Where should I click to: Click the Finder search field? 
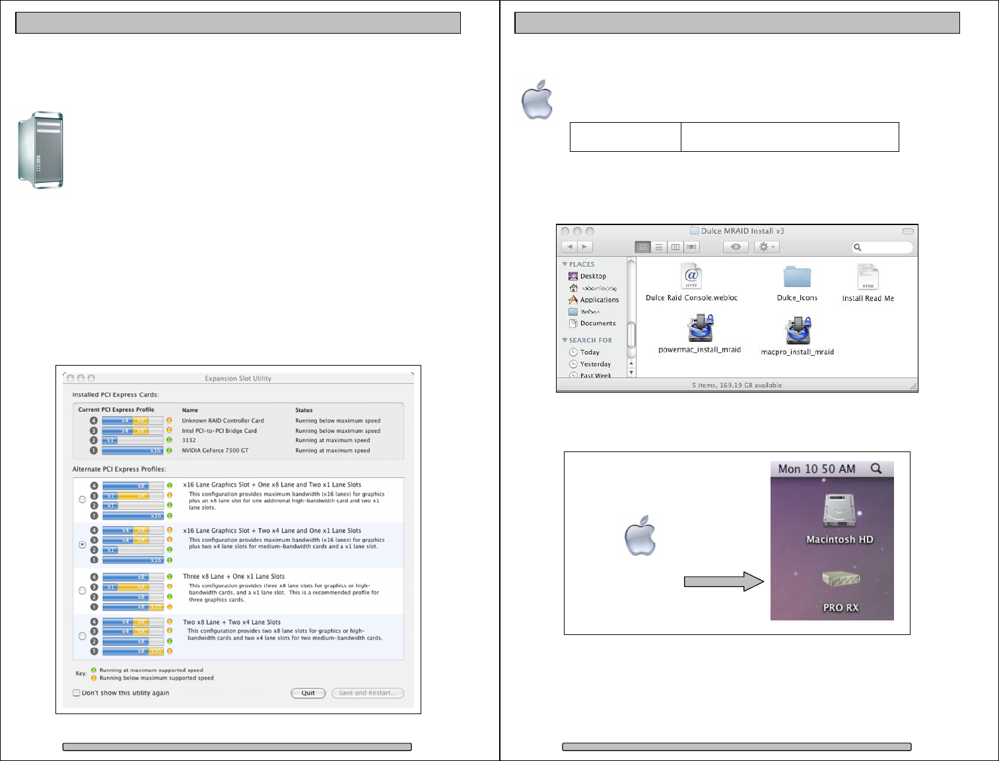[882, 248]
